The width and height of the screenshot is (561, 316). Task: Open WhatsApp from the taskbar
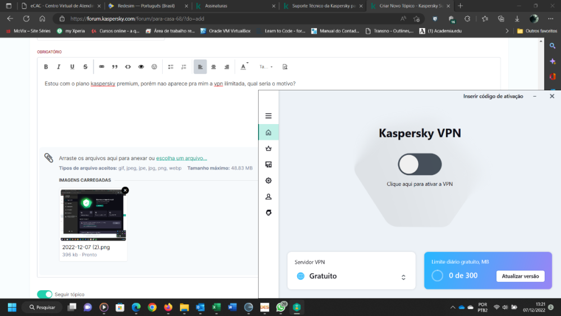click(281, 308)
